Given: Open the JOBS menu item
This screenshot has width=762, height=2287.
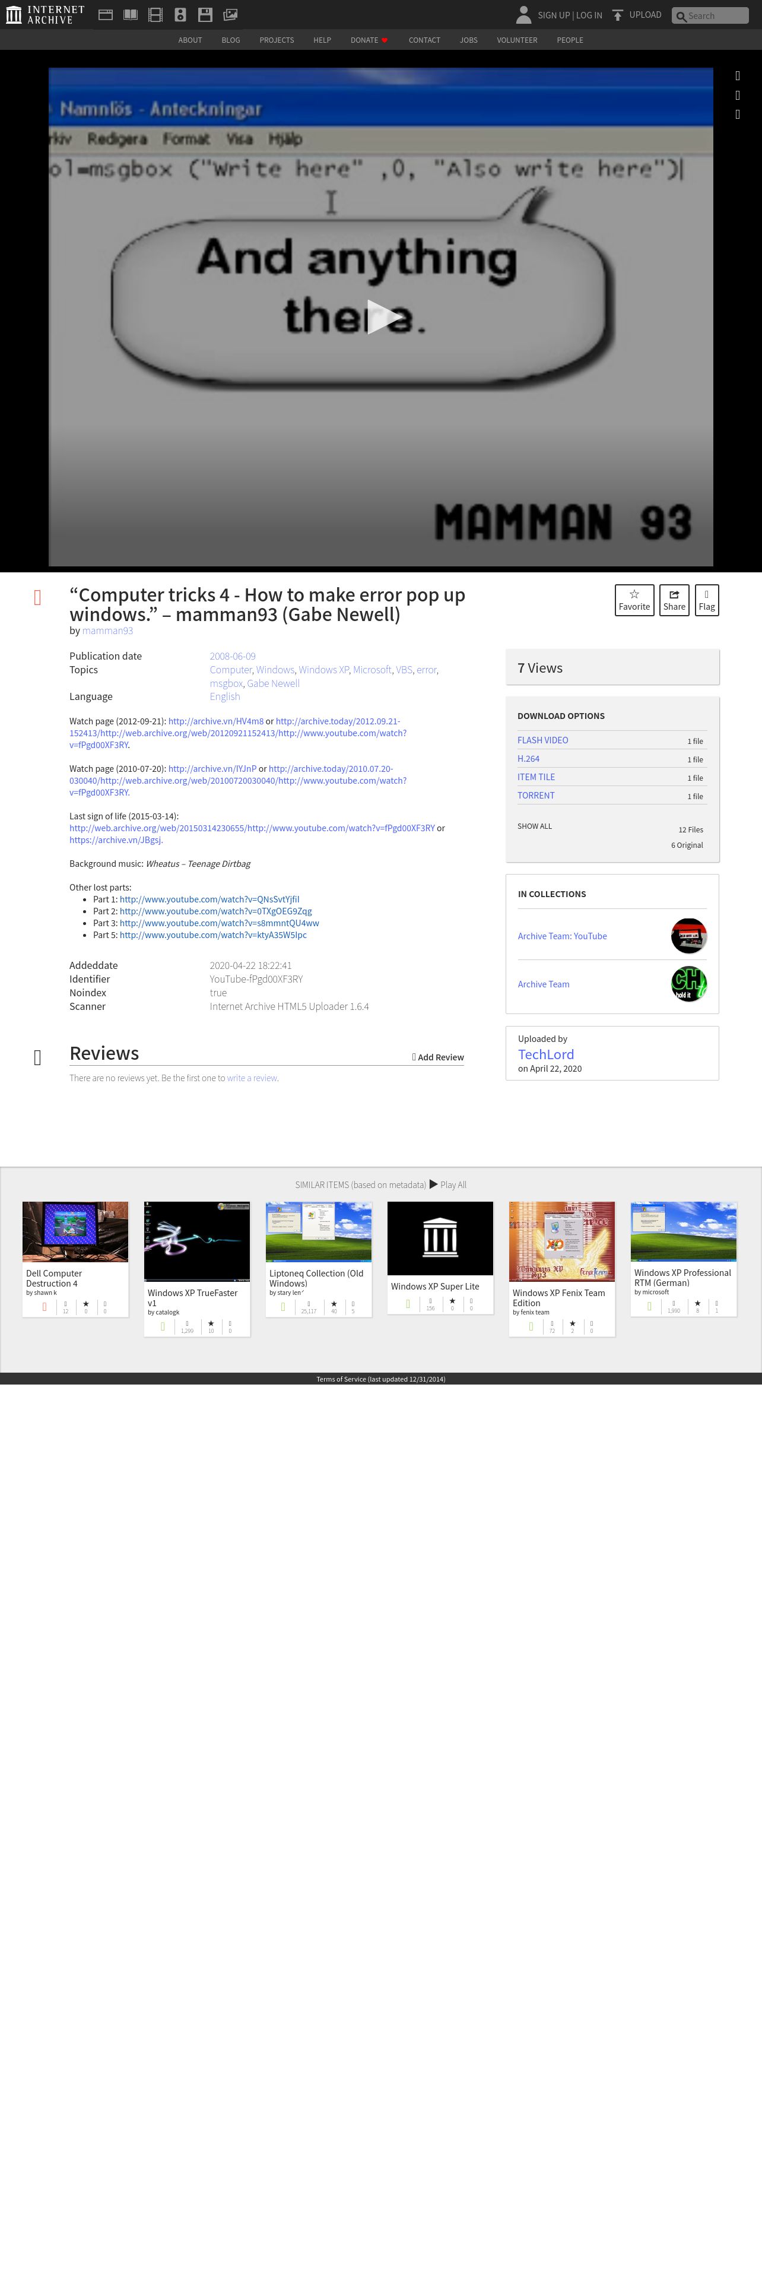Looking at the screenshot, I should pyautogui.click(x=468, y=40).
